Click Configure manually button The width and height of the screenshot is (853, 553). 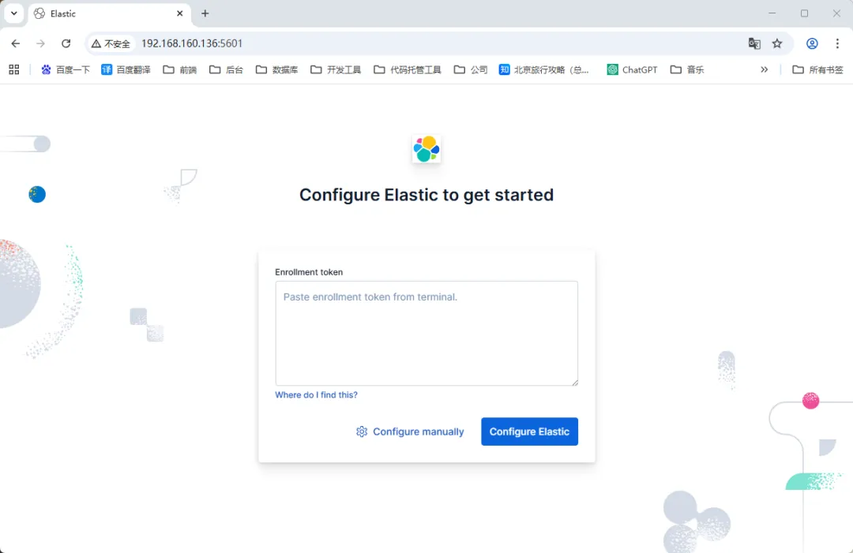[x=410, y=432]
